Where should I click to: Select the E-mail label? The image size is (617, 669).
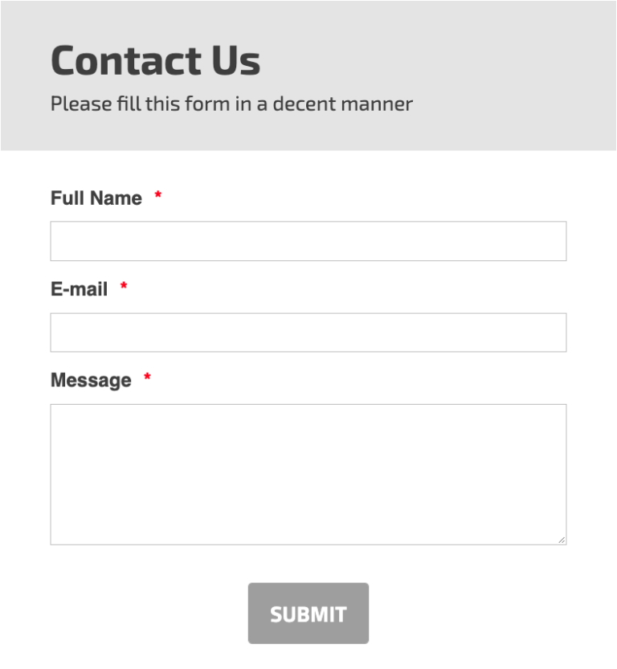click(x=80, y=289)
